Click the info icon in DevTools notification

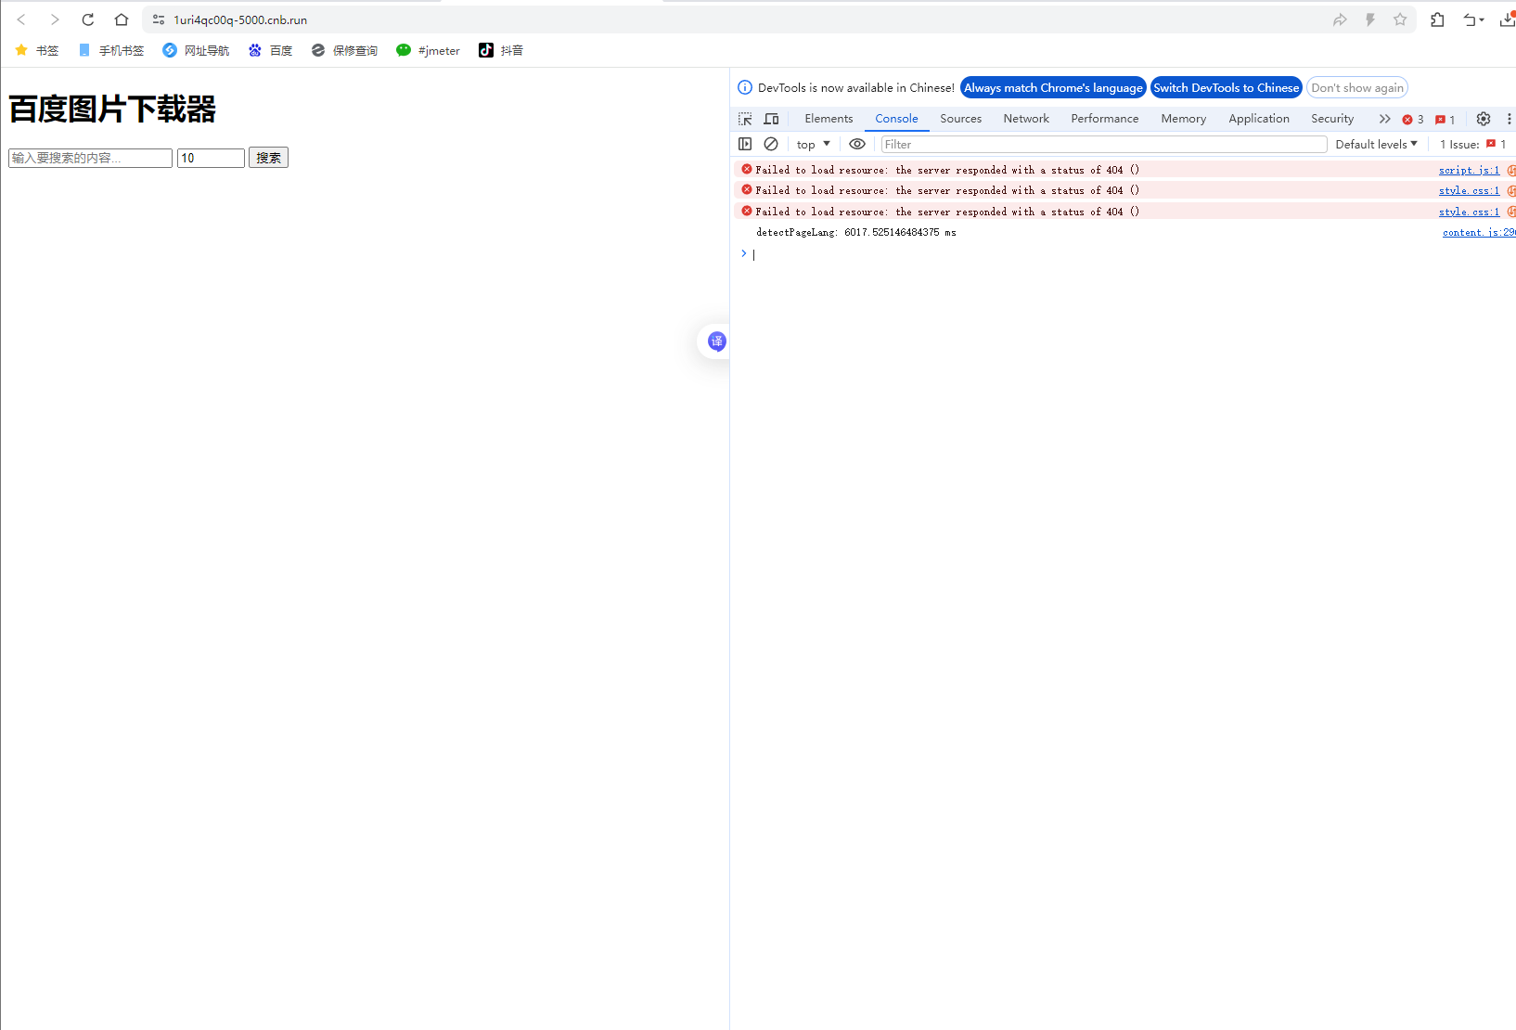[x=745, y=87]
